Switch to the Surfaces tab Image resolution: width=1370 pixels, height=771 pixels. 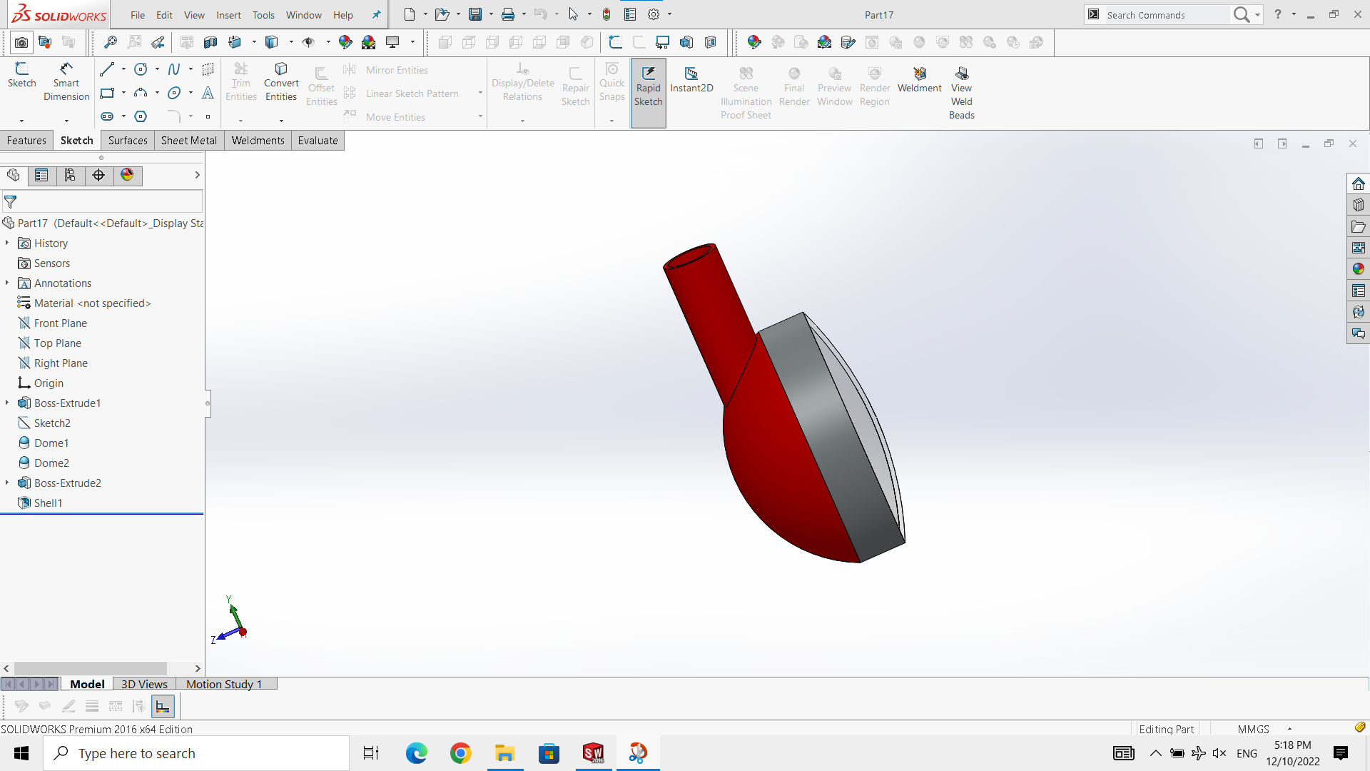[128, 141]
